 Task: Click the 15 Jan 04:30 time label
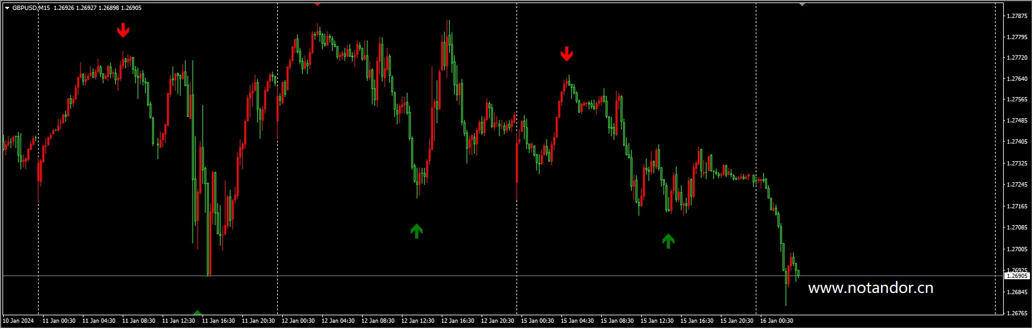click(577, 321)
